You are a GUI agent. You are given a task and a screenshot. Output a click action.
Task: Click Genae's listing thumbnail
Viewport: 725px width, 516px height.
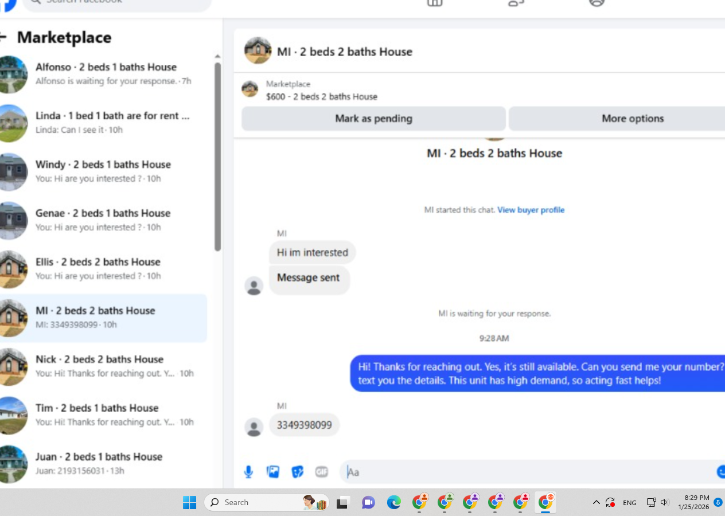(11, 221)
